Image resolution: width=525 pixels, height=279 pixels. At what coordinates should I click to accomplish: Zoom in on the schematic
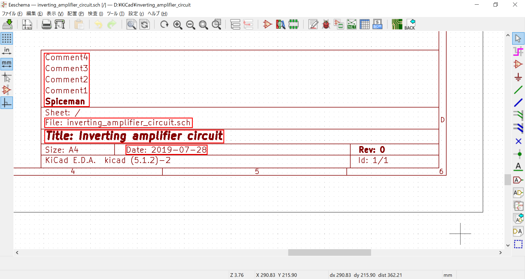177,24
